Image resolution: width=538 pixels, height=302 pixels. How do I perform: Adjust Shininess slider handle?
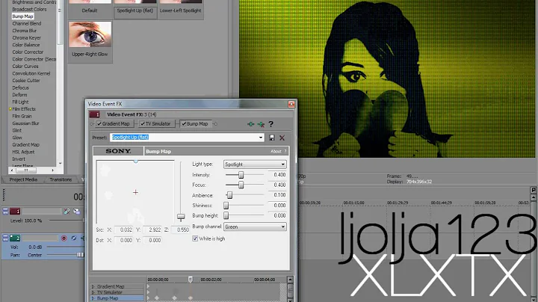(226, 206)
